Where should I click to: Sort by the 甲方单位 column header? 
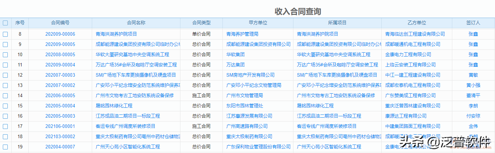(258, 23)
